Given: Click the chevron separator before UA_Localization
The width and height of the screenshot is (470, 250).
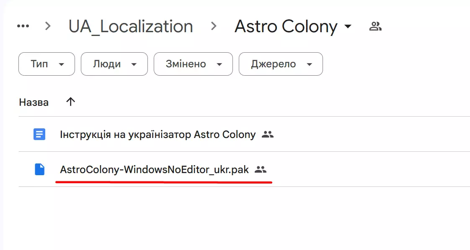Looking at the screenshot, I should pyautogui.click(x=48, y=26).
